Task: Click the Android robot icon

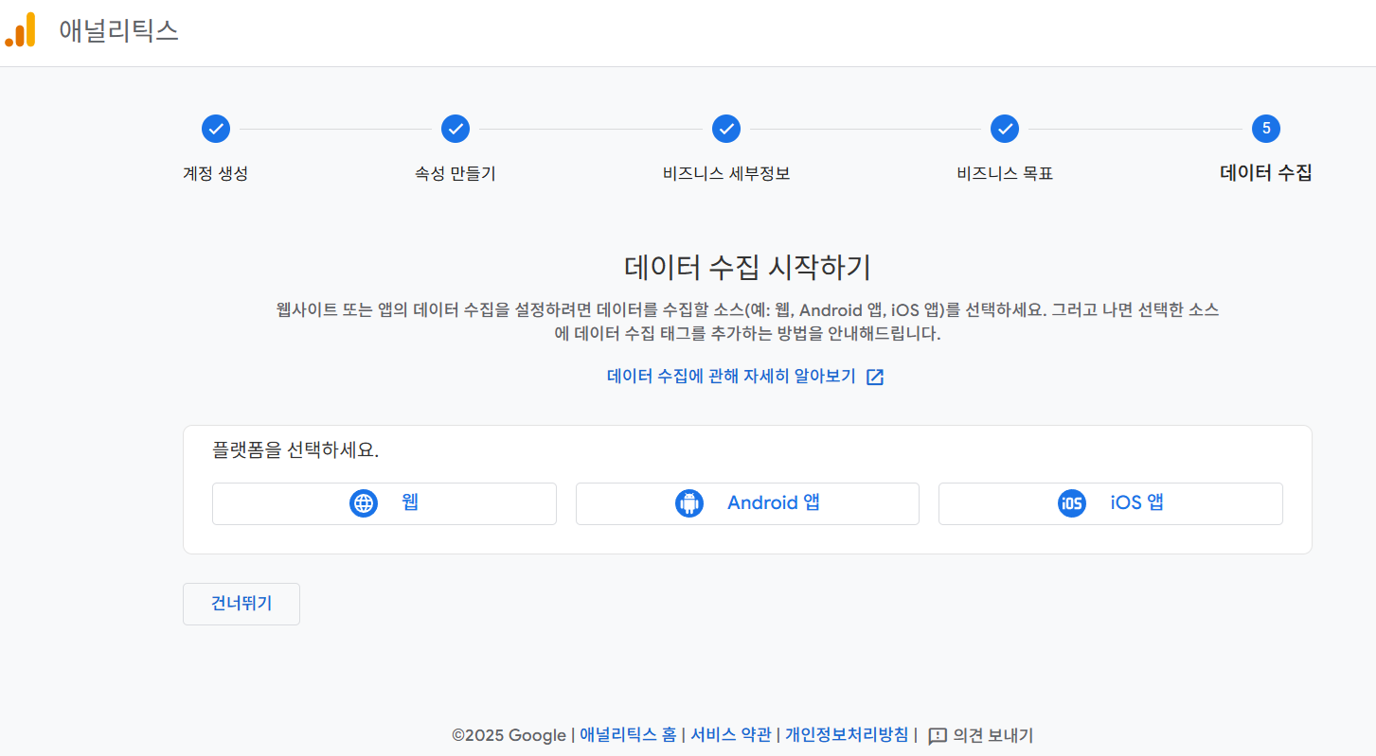Action: pyautogui.click(x=689, y=502)
